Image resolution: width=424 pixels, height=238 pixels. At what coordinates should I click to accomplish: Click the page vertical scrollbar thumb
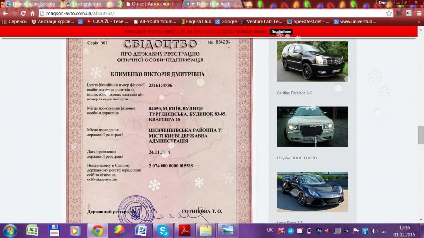(421, 135)
